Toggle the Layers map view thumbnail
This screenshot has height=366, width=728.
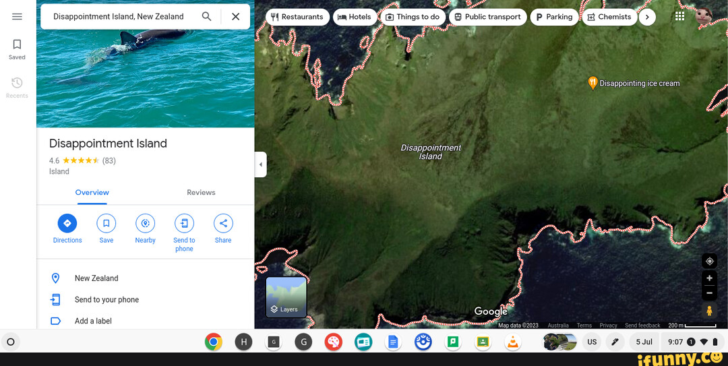[286, 297]
